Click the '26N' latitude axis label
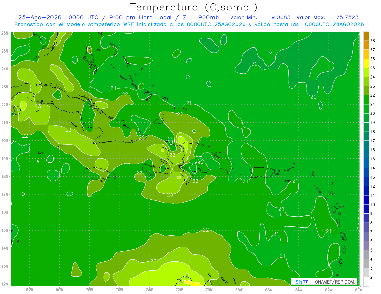This screenshot has width=381, height=294. tap(5, 33)
